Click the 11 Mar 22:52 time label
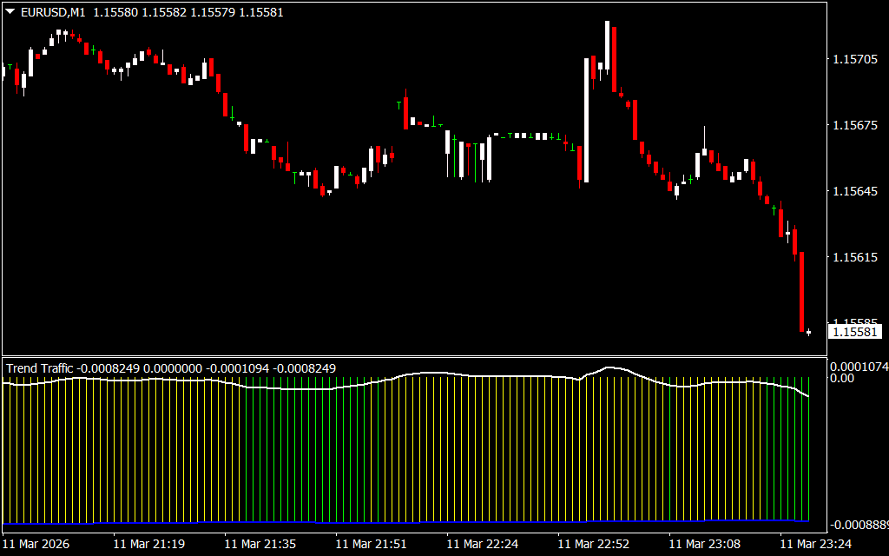Viewport: 889px width, 556px height. click(x=593, y=544)
